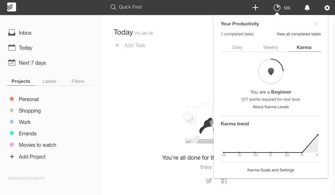This screenshot has width=335, height=195.
Task: Select the Daily productivity tab
Action: tap(237, 47)
